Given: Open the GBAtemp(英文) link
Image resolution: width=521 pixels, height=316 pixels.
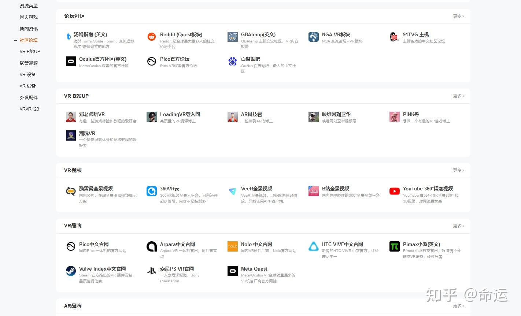Looking at the screenshot, I should [x=258, y=34].
